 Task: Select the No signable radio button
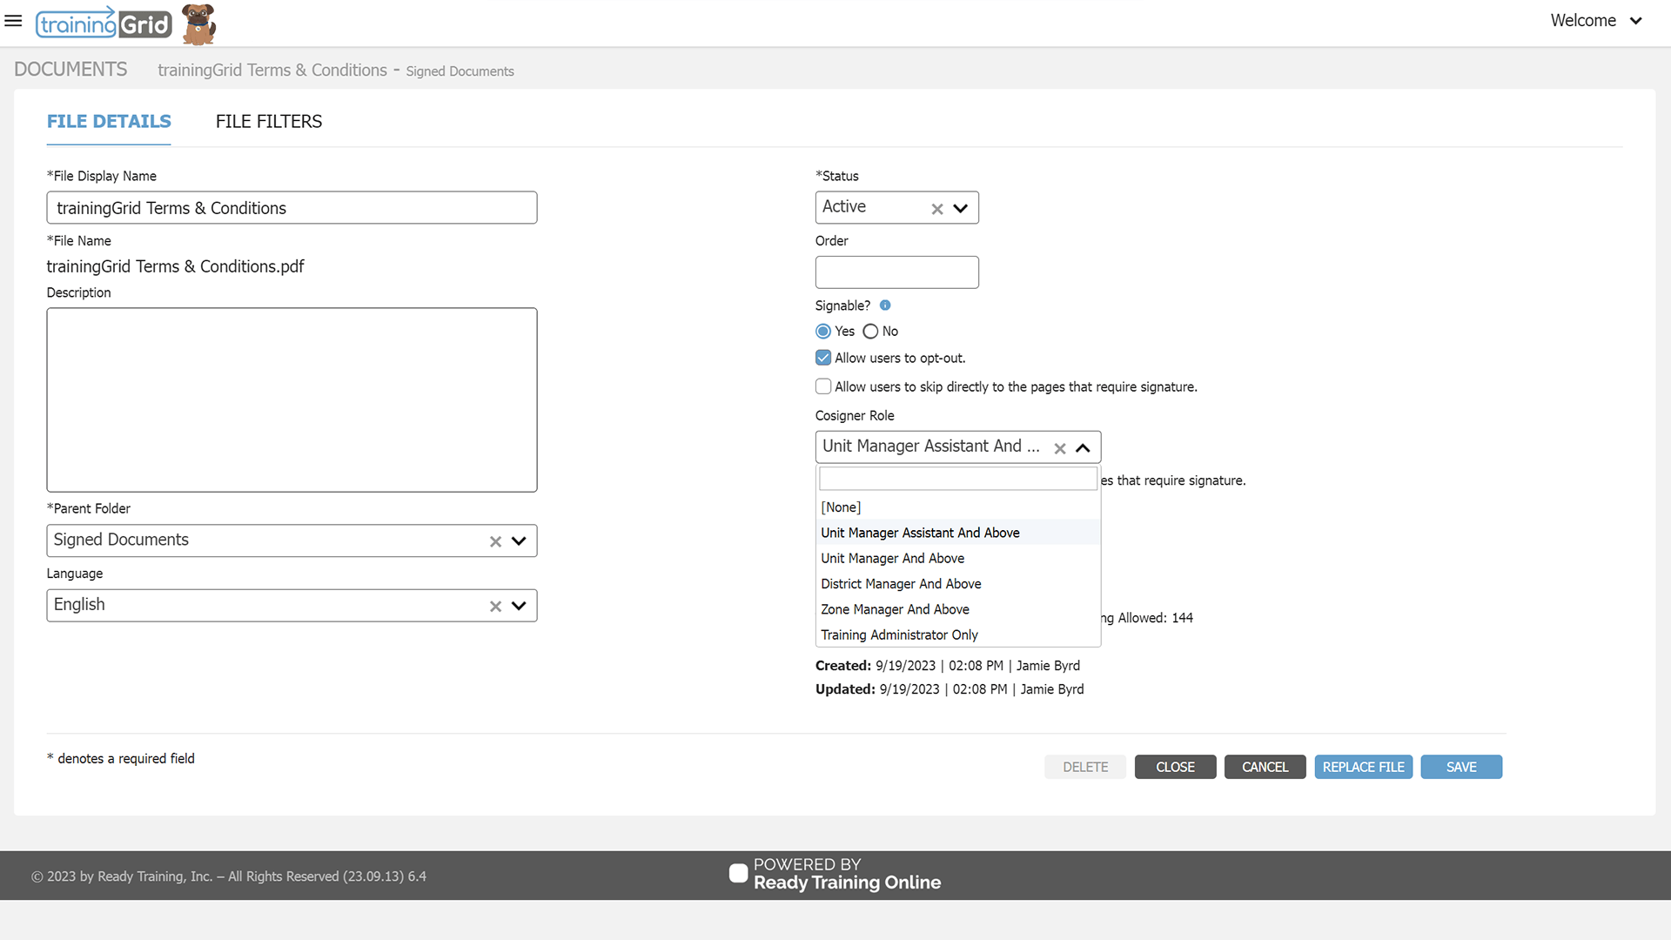tap(870, 332)
